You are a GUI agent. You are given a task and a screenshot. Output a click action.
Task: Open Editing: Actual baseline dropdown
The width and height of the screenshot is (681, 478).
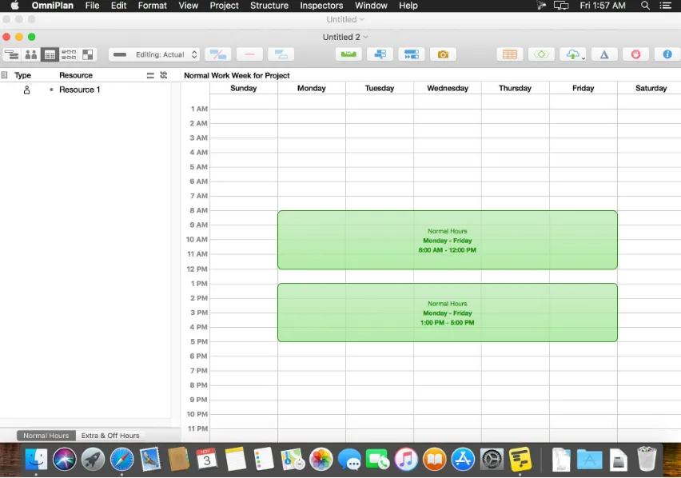[154, 54]
